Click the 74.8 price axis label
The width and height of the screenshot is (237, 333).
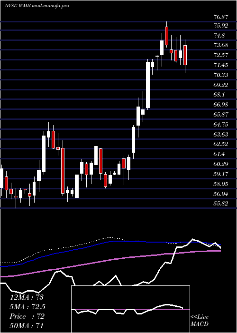pyautogui.click(x=219, y=36)
